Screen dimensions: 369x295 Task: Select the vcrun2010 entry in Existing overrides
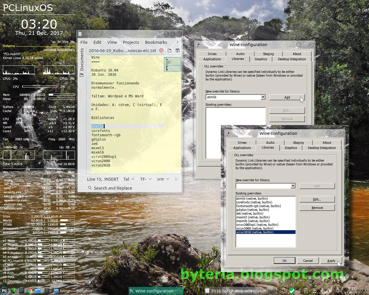click(x=255, y=232)
